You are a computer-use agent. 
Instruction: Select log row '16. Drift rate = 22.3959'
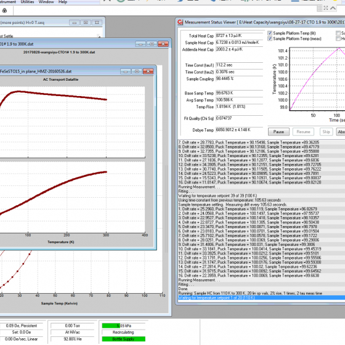261,275
